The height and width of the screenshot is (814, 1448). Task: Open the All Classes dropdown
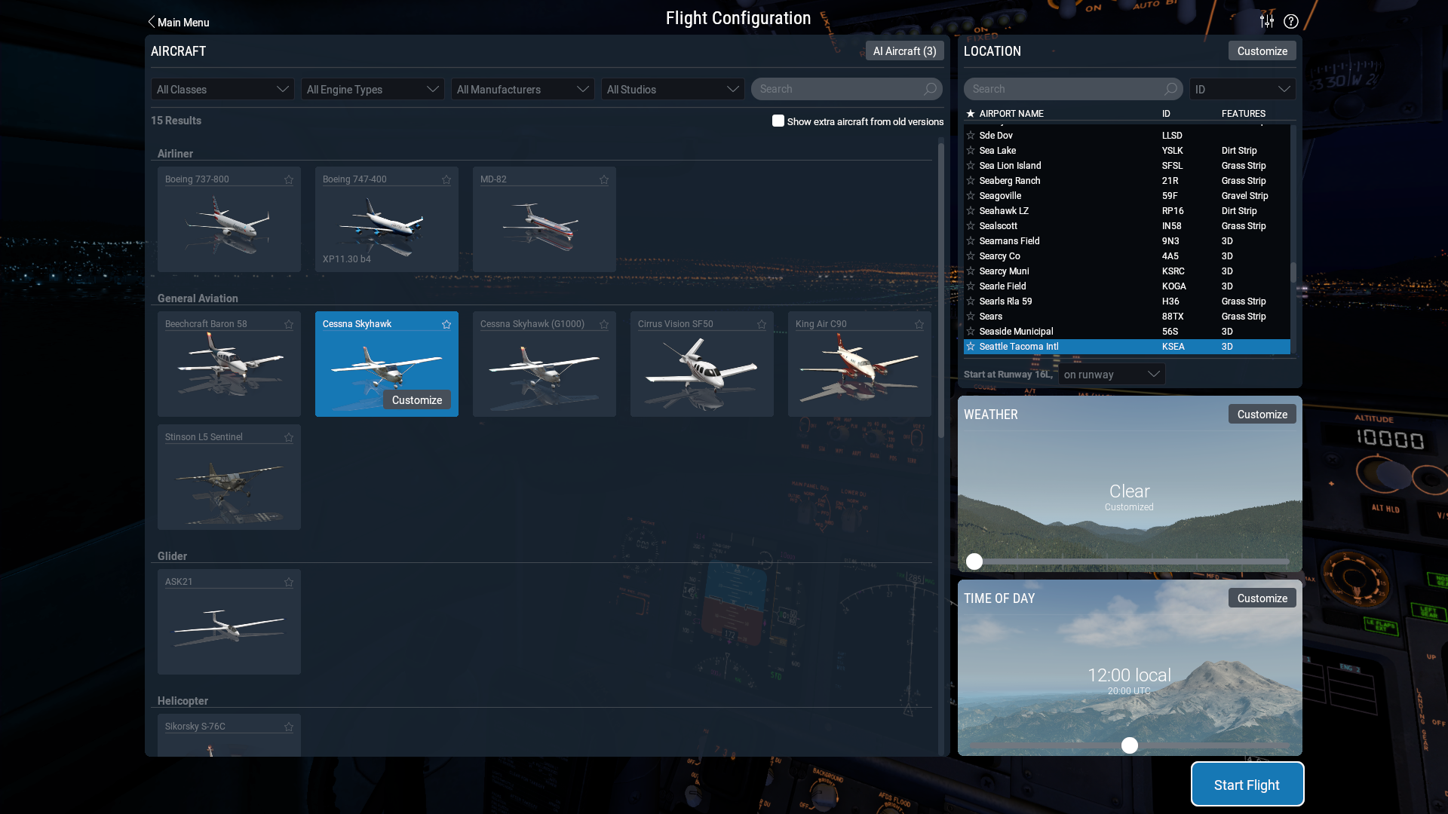coord(222,89)
